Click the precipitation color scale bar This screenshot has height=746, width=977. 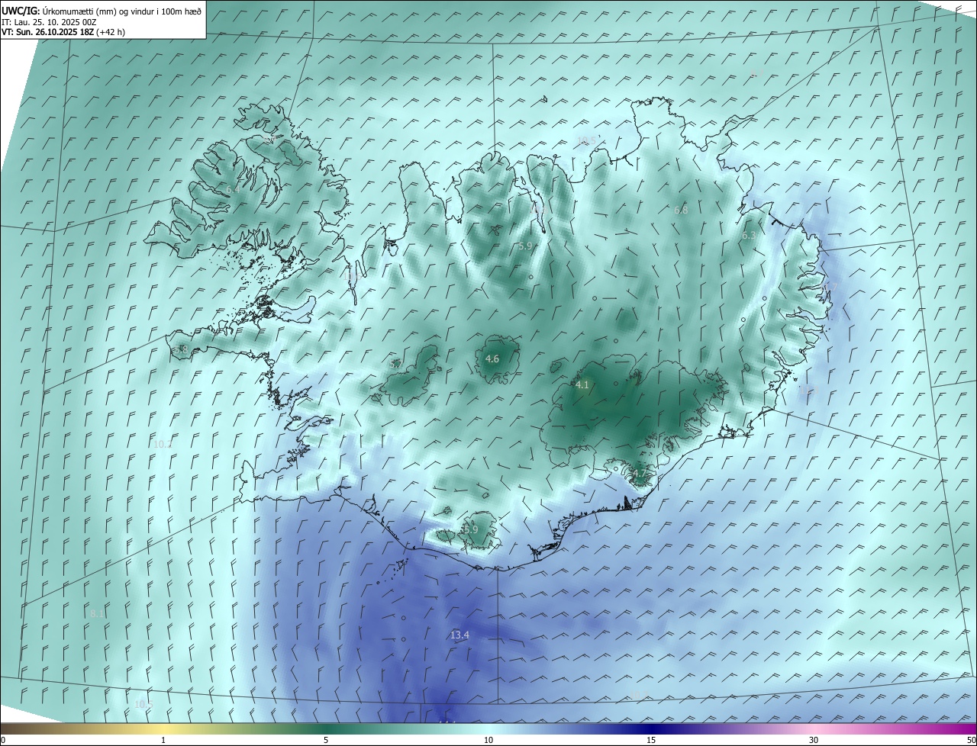point(488,728)
